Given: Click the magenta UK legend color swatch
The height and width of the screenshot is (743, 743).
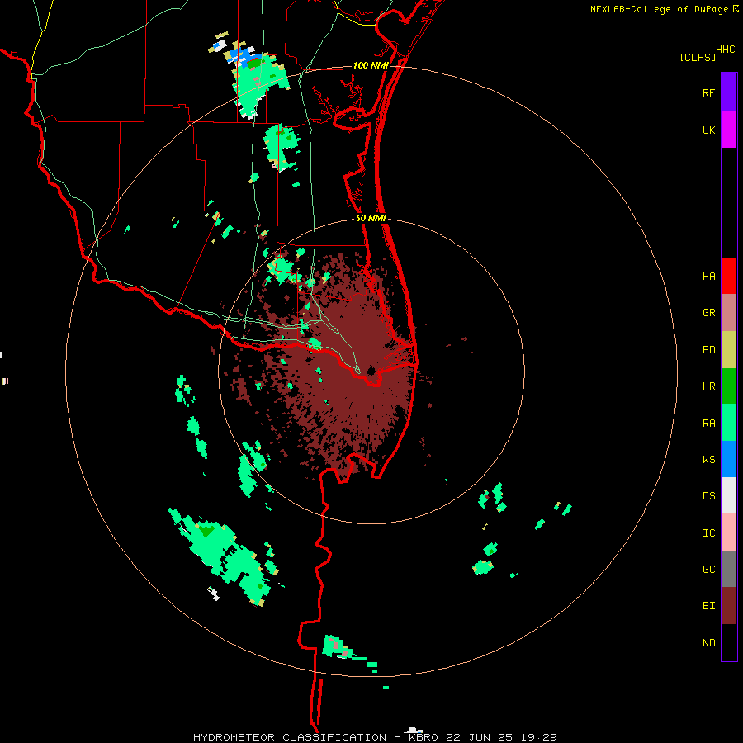Looking at the screenshot, I should click(729, 130).
